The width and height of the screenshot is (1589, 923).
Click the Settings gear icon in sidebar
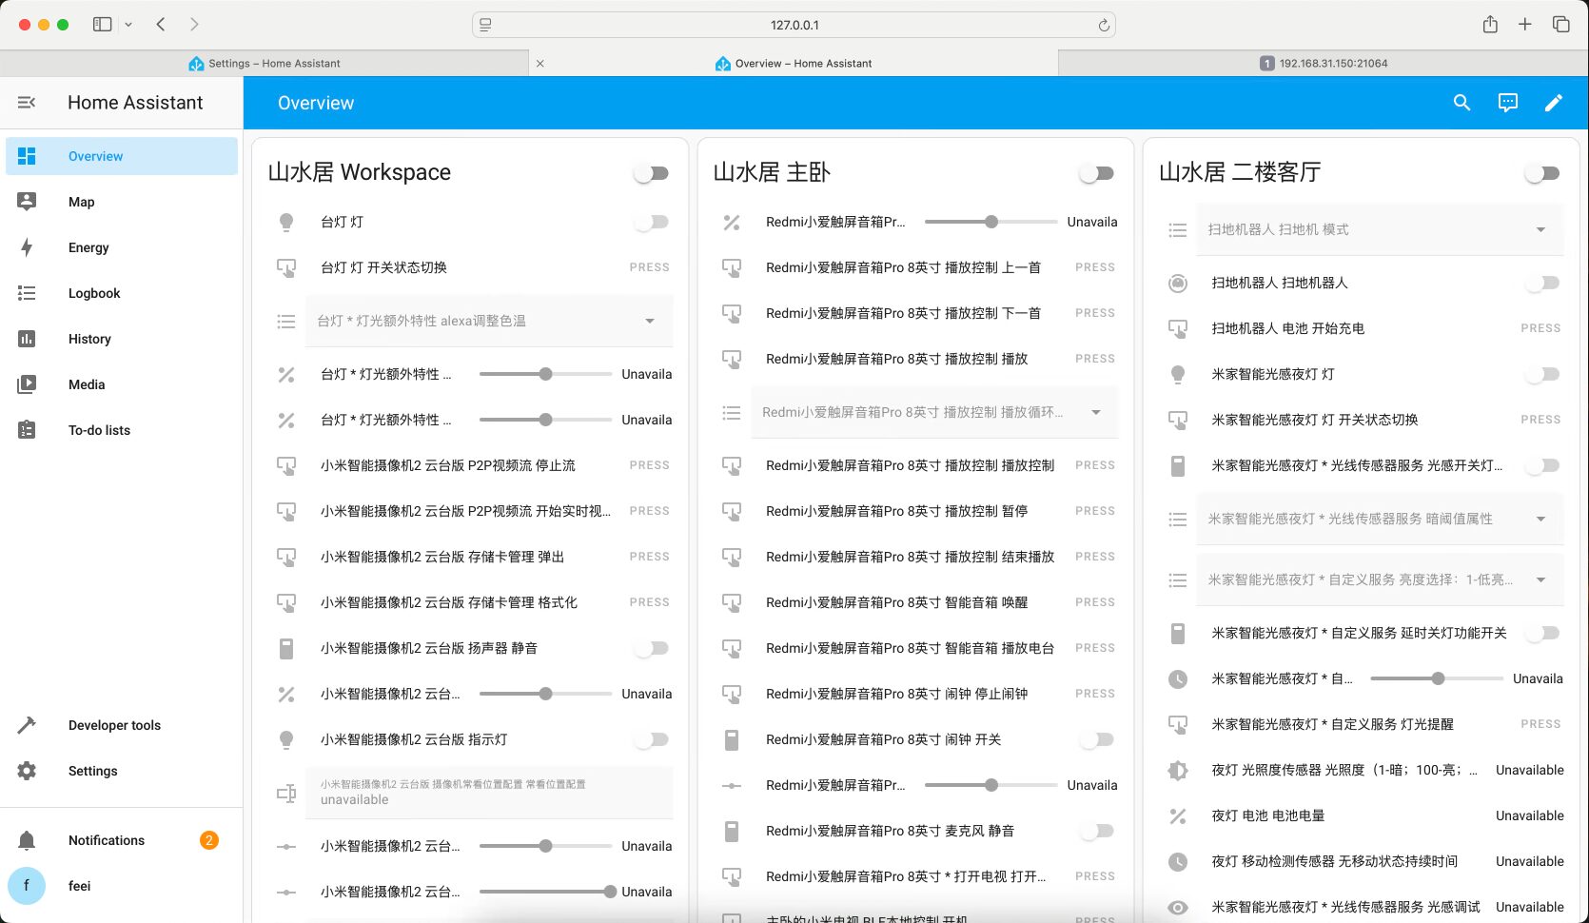pos(27,771)
